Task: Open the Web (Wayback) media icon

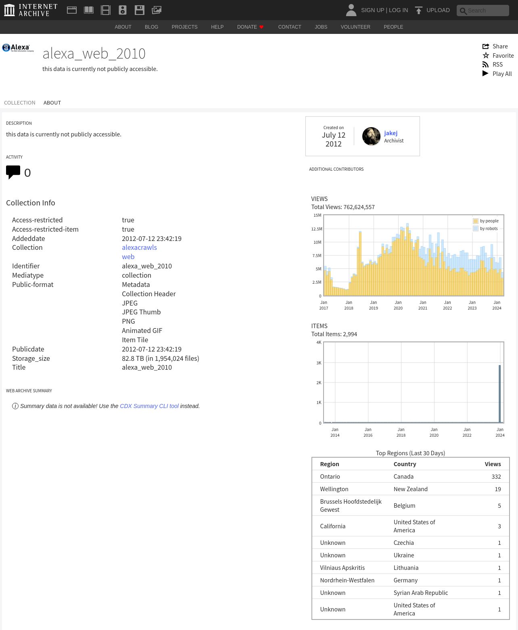Action: pyautogui.click(x=72, y=10)
